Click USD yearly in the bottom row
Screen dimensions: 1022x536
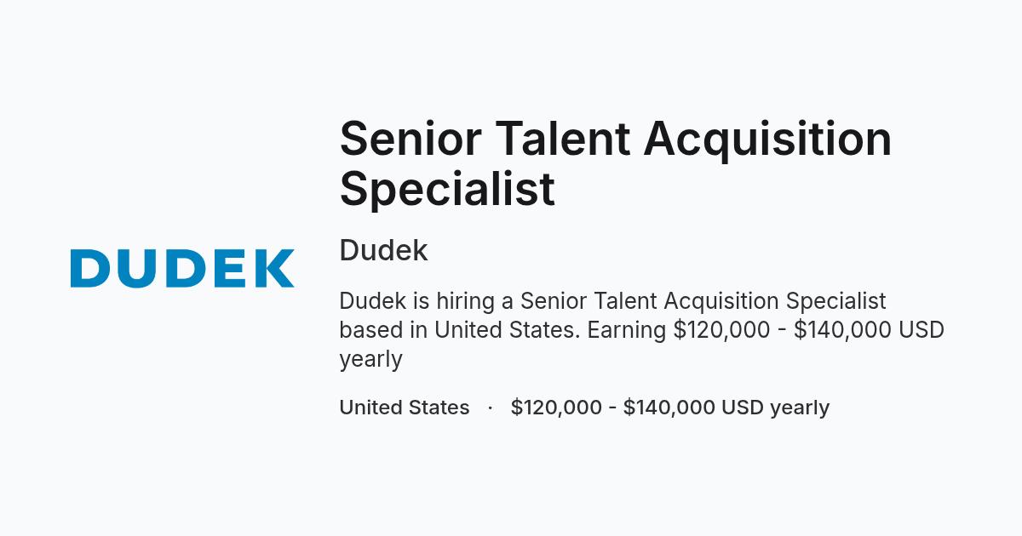pyautogui.click(x=775, y=408)
